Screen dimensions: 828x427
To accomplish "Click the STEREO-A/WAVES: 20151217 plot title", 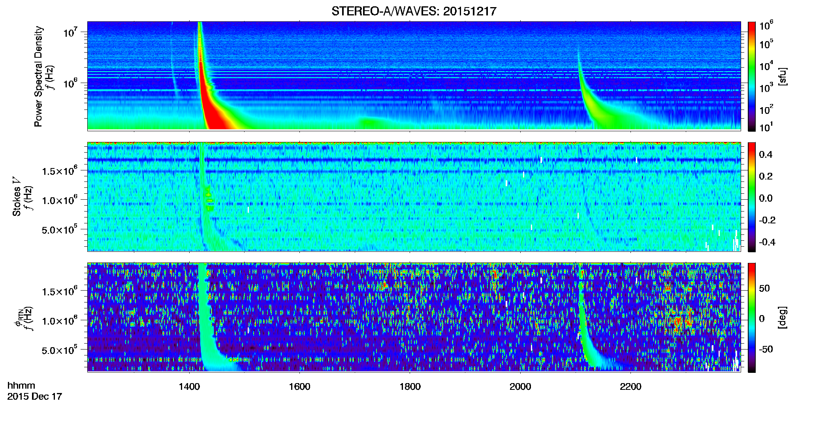I will [x=414, y=11].
